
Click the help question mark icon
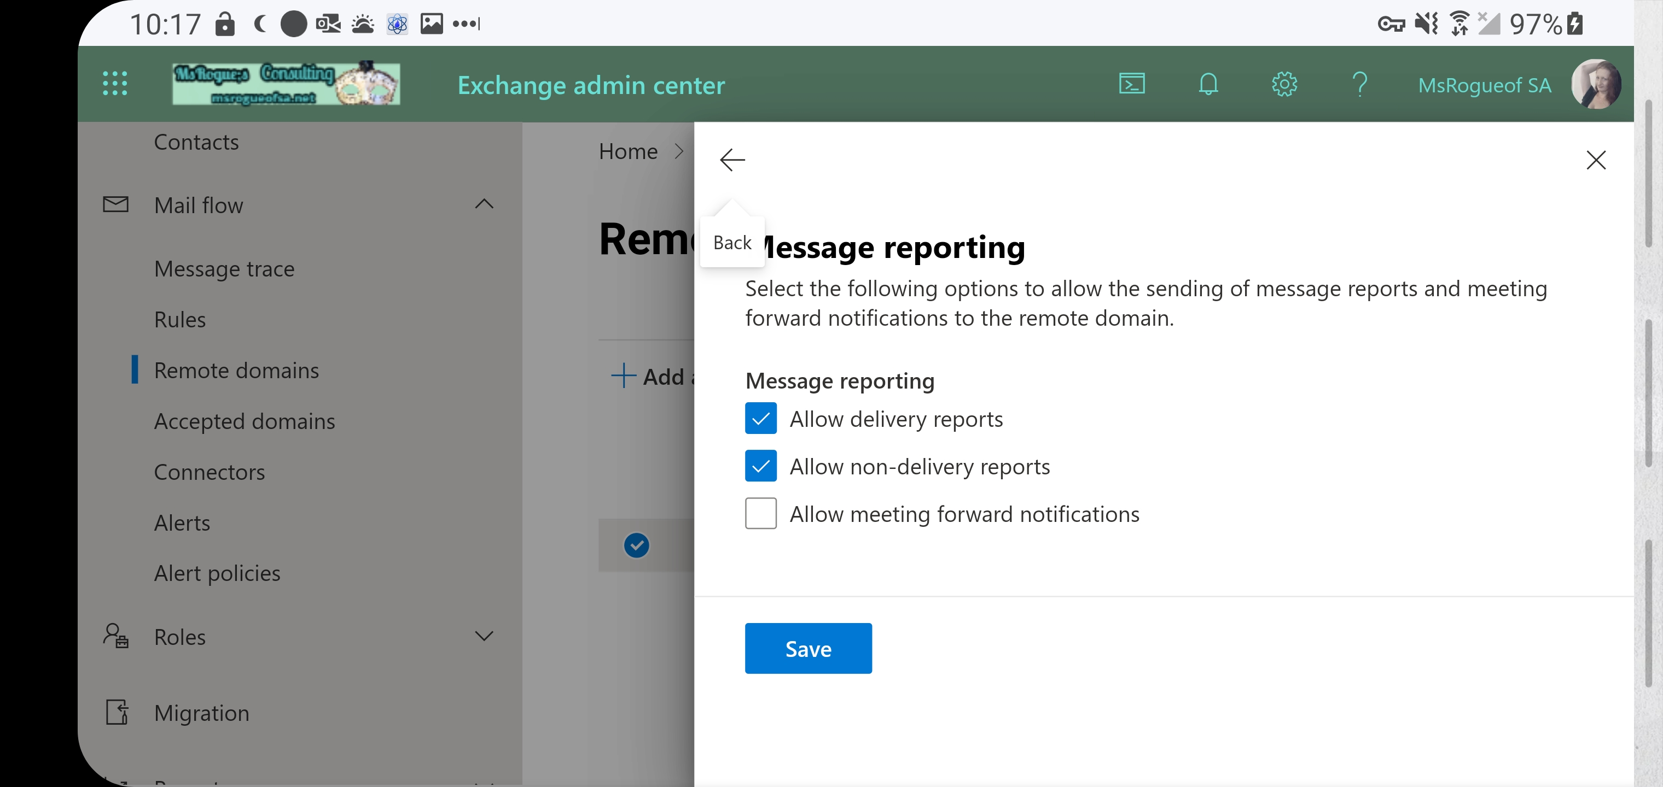[x=1359, y=84]
